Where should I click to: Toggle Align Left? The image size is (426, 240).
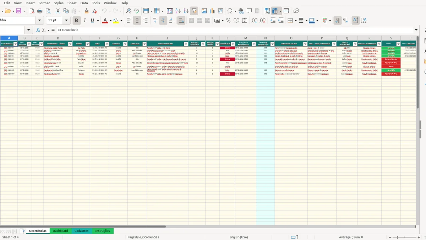[129, 21]
